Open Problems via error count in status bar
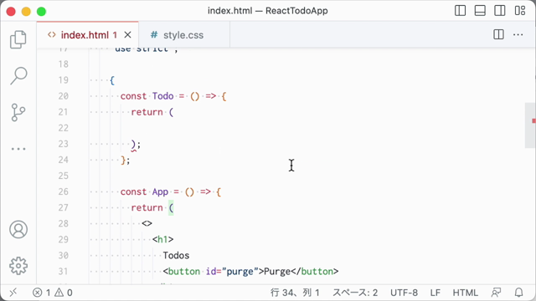Image resolution: width=536 pixels, height=301 pixels. (41, 293)
